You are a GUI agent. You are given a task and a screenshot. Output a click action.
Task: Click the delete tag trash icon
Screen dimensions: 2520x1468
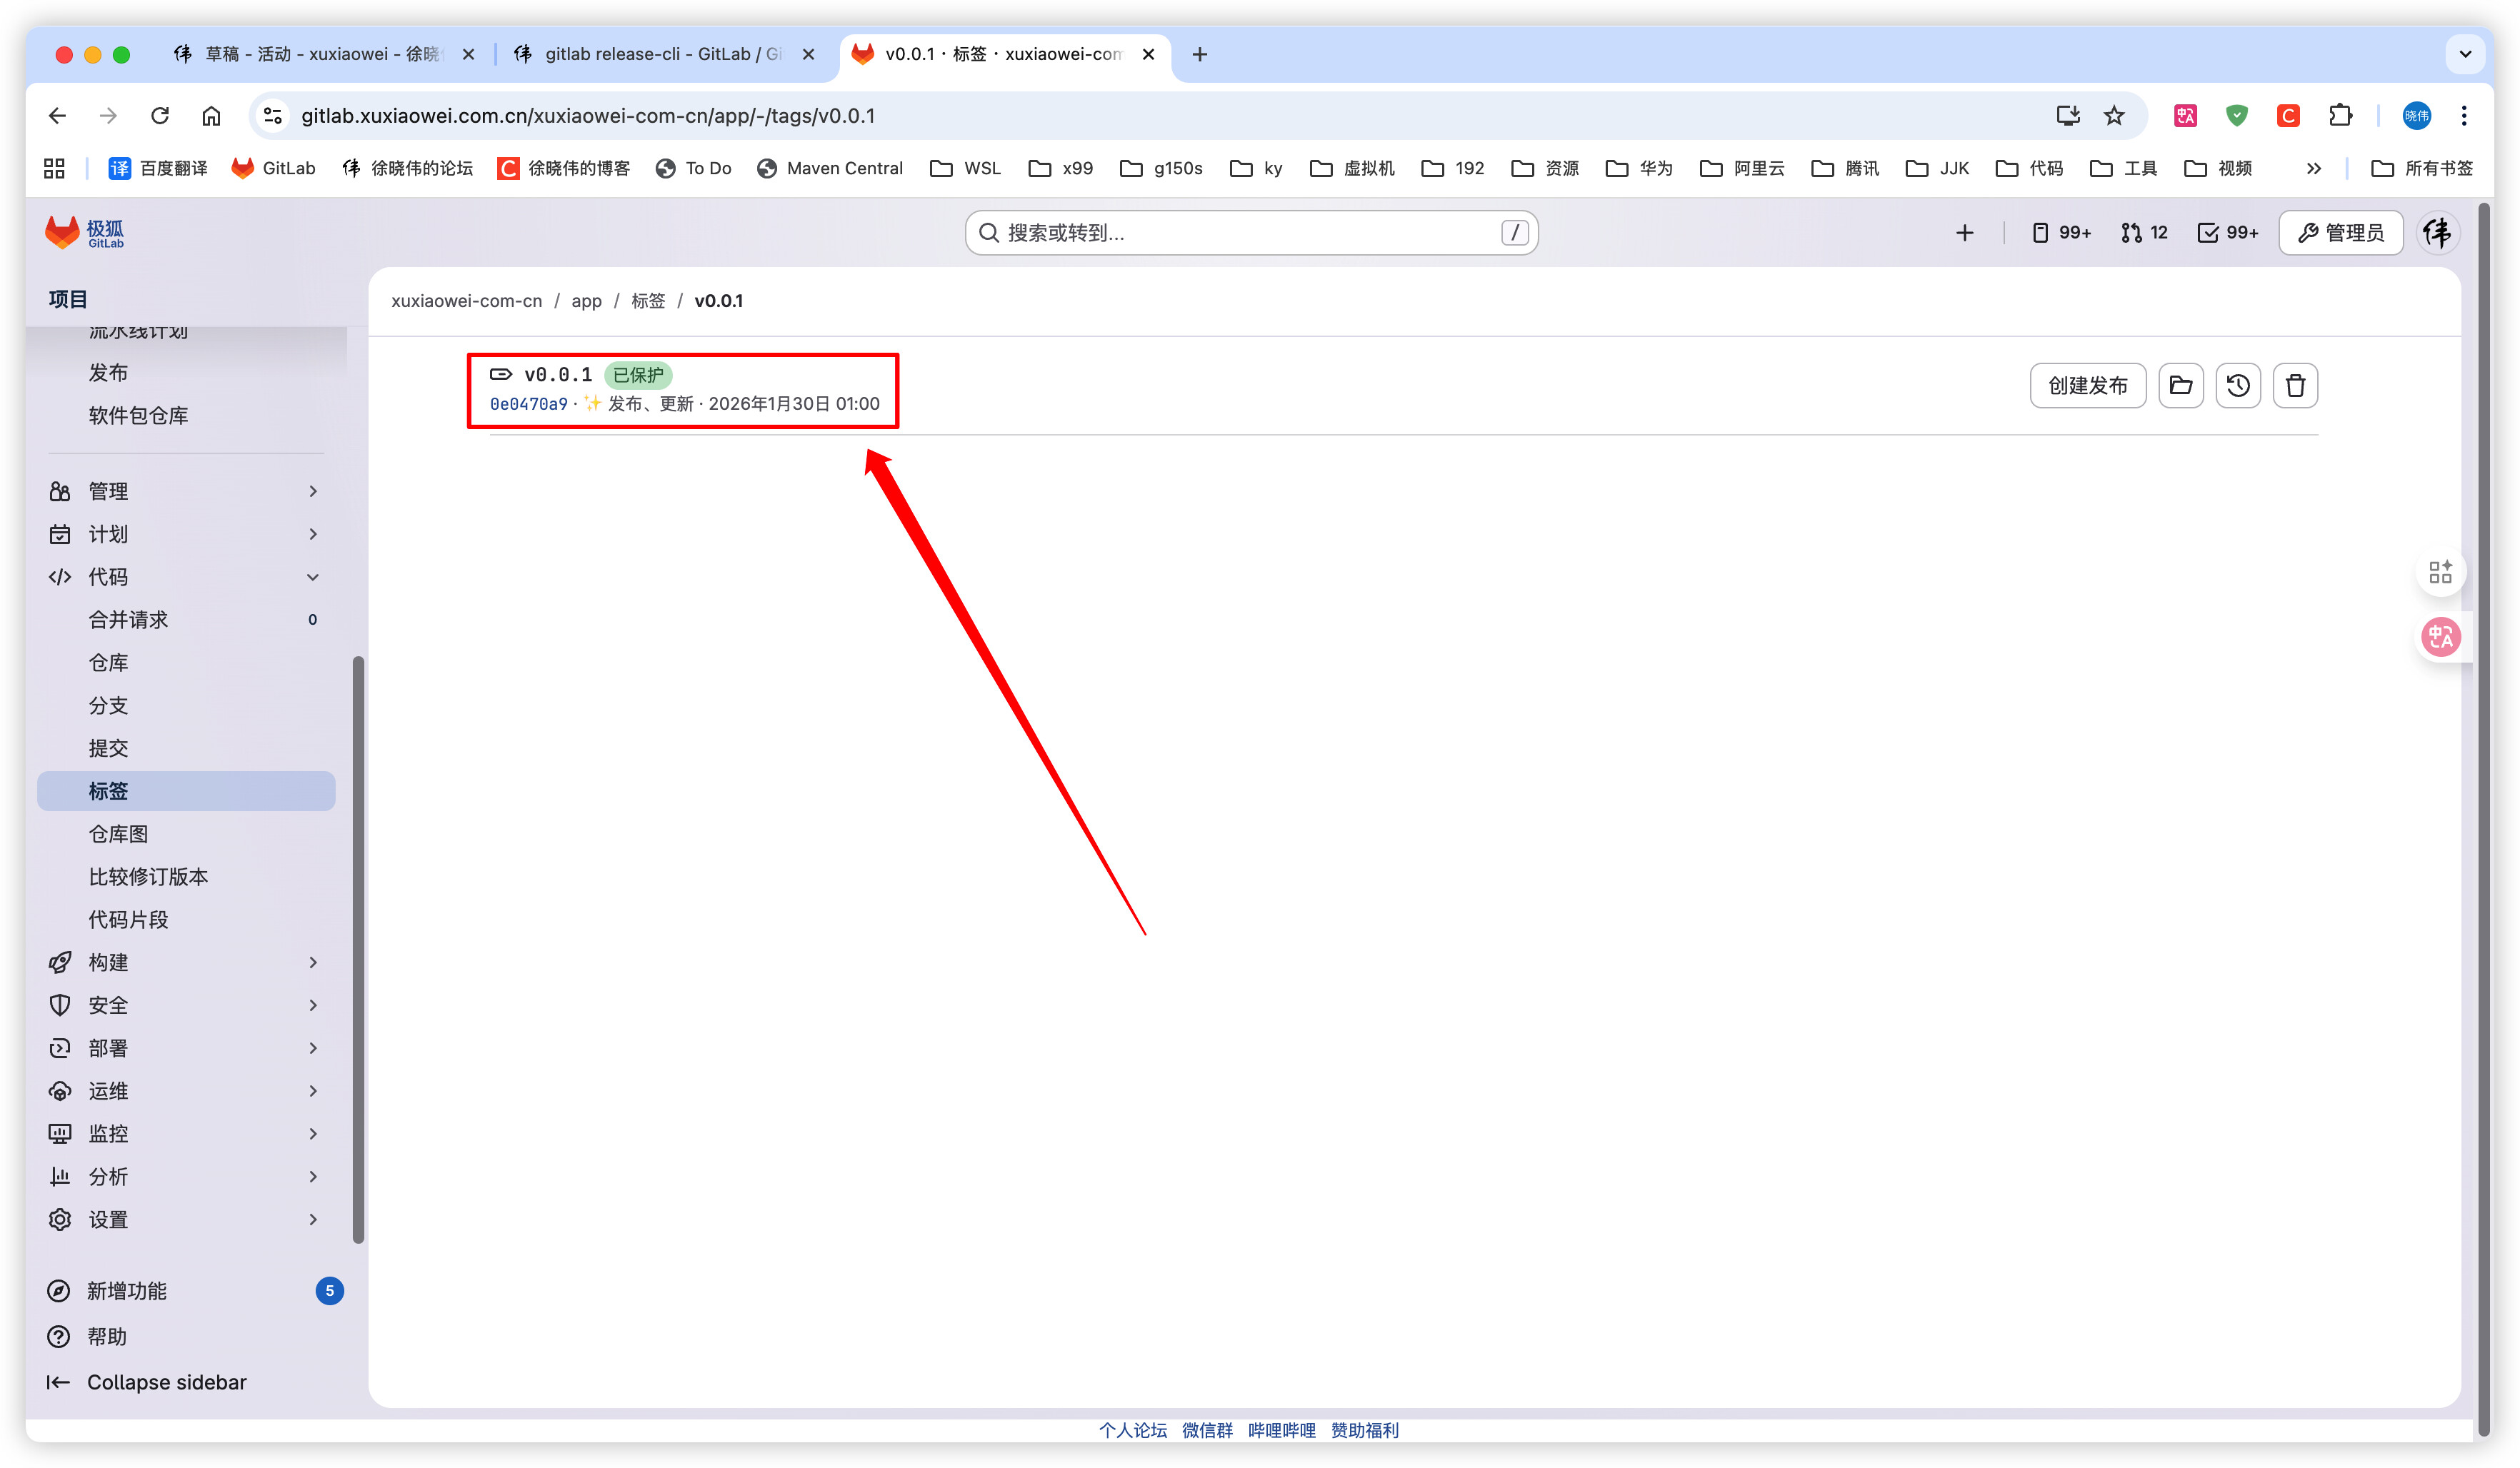tap(2294, 386)
